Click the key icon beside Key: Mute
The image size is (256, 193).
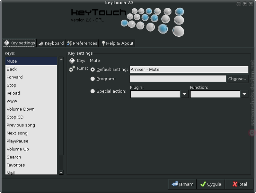[x=72, y=61]
